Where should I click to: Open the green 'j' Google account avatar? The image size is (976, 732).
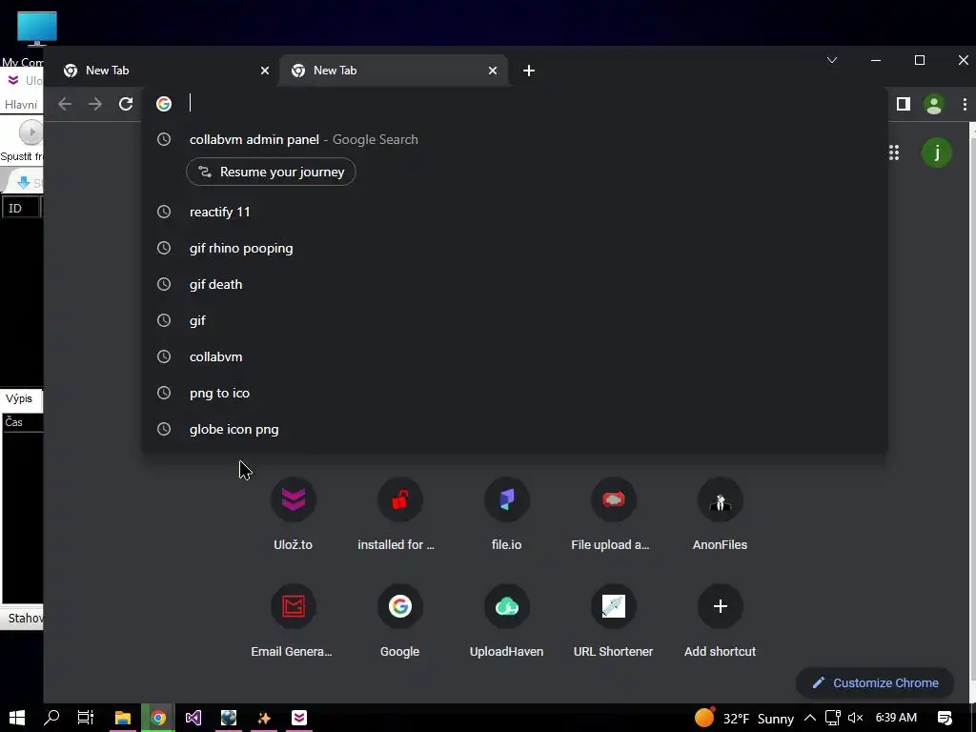coord(936,152)
